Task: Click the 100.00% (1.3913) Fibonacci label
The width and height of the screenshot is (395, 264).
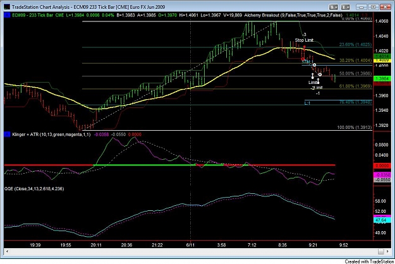Action: tap(355, 128)
